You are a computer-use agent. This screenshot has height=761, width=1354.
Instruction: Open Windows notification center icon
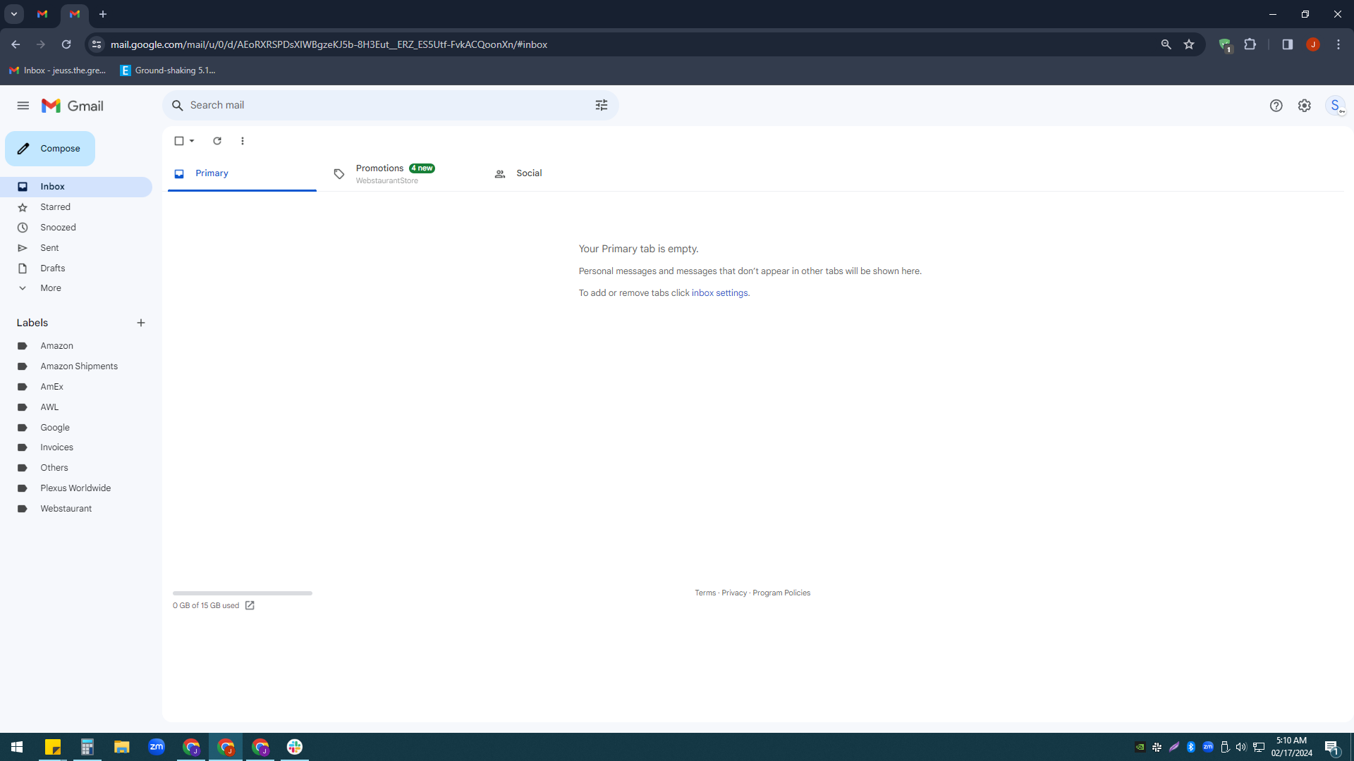point(1332,748)
